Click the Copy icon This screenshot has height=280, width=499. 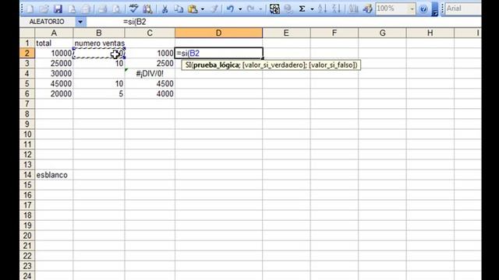[x=179, y=9]
